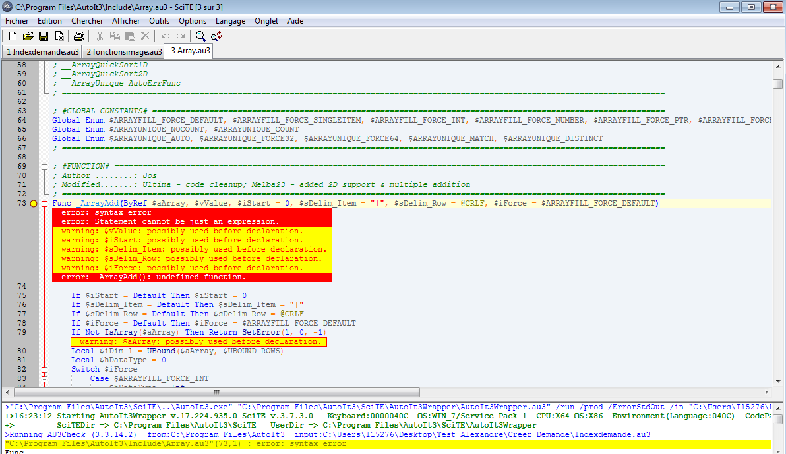Save the file with floppy disk icon
This screenshot has width=786, height=454.
44,36
